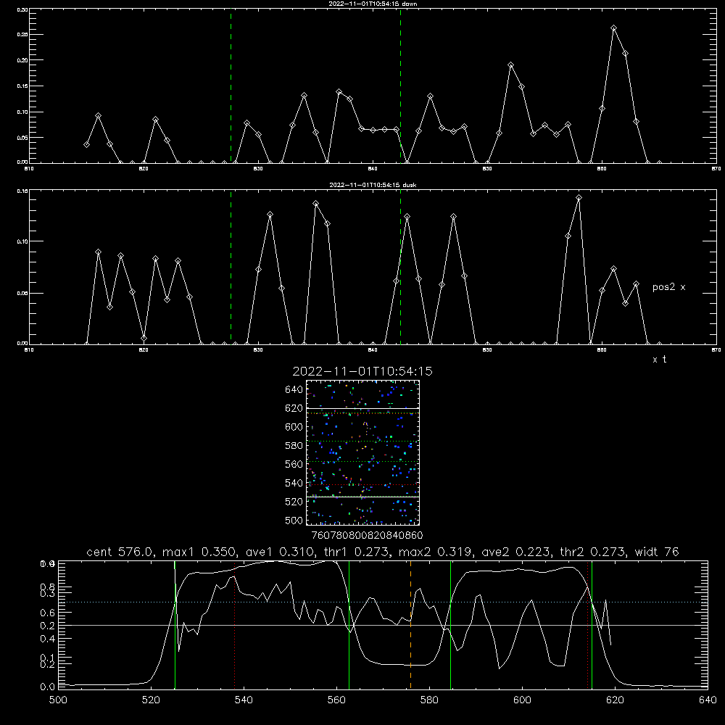Click the red dotted line near 538 in bottom plot
Image resolution: width=725 pixels, height=725 pixels.
(234, 625)
